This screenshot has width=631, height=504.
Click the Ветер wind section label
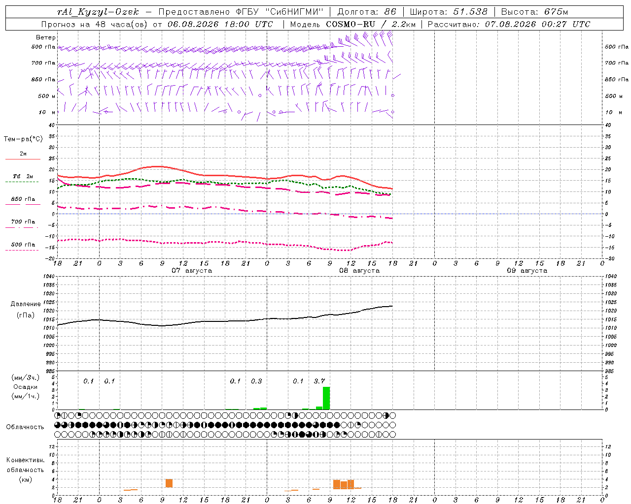(46, 37)
